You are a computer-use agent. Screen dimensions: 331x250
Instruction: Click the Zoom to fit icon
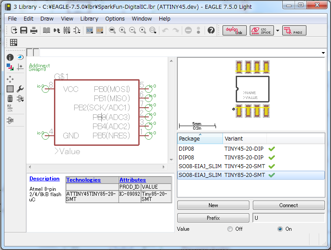click(112, 30)
